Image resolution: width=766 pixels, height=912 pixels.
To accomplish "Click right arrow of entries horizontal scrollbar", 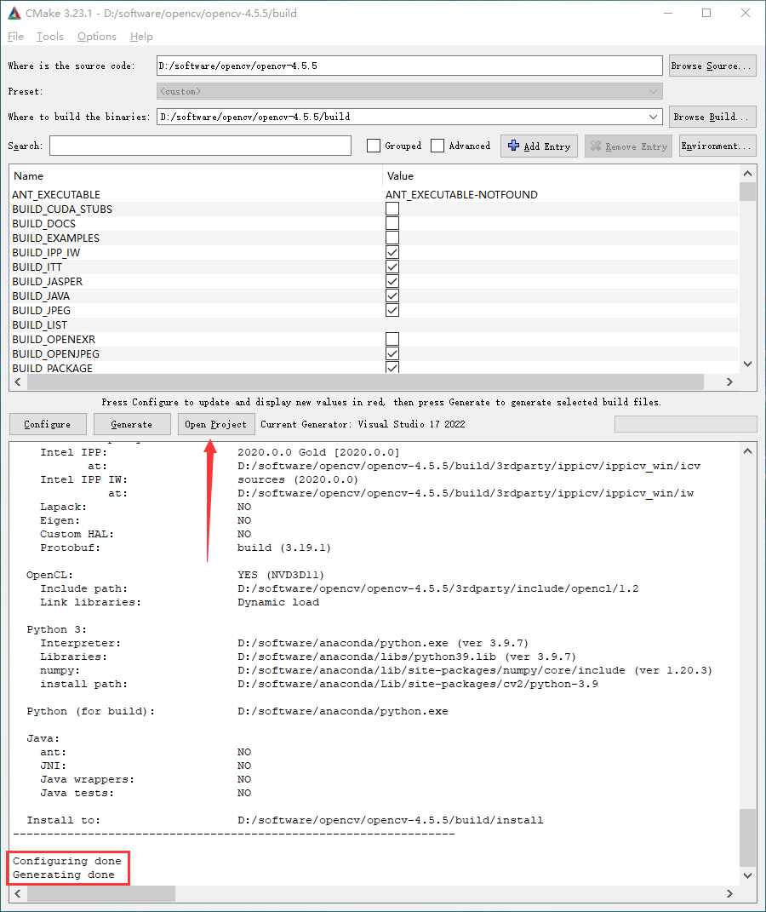I will (729, 382).
